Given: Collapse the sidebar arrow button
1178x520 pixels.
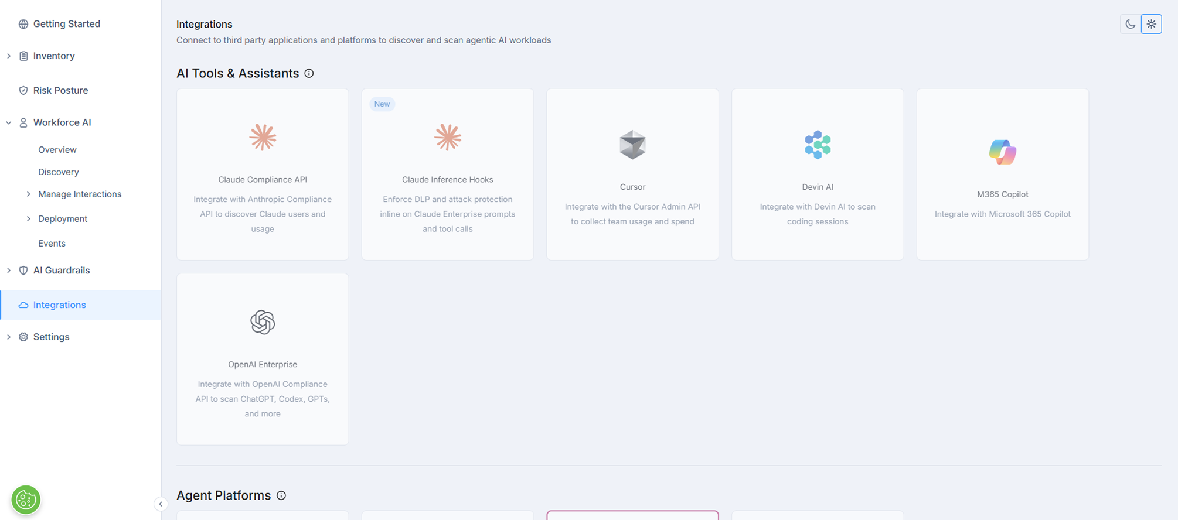Looking at the screenshot, I should pos(161,504).
